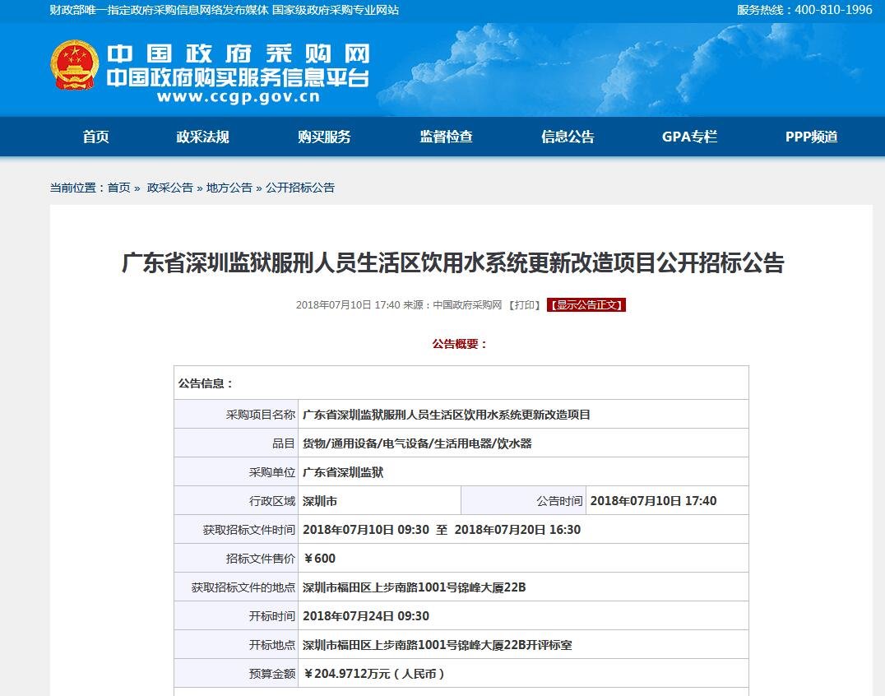This screenshot has height=696, width=885.
Task: Click the 中国政府采购网 site title banner
Action: click(239, 54)
